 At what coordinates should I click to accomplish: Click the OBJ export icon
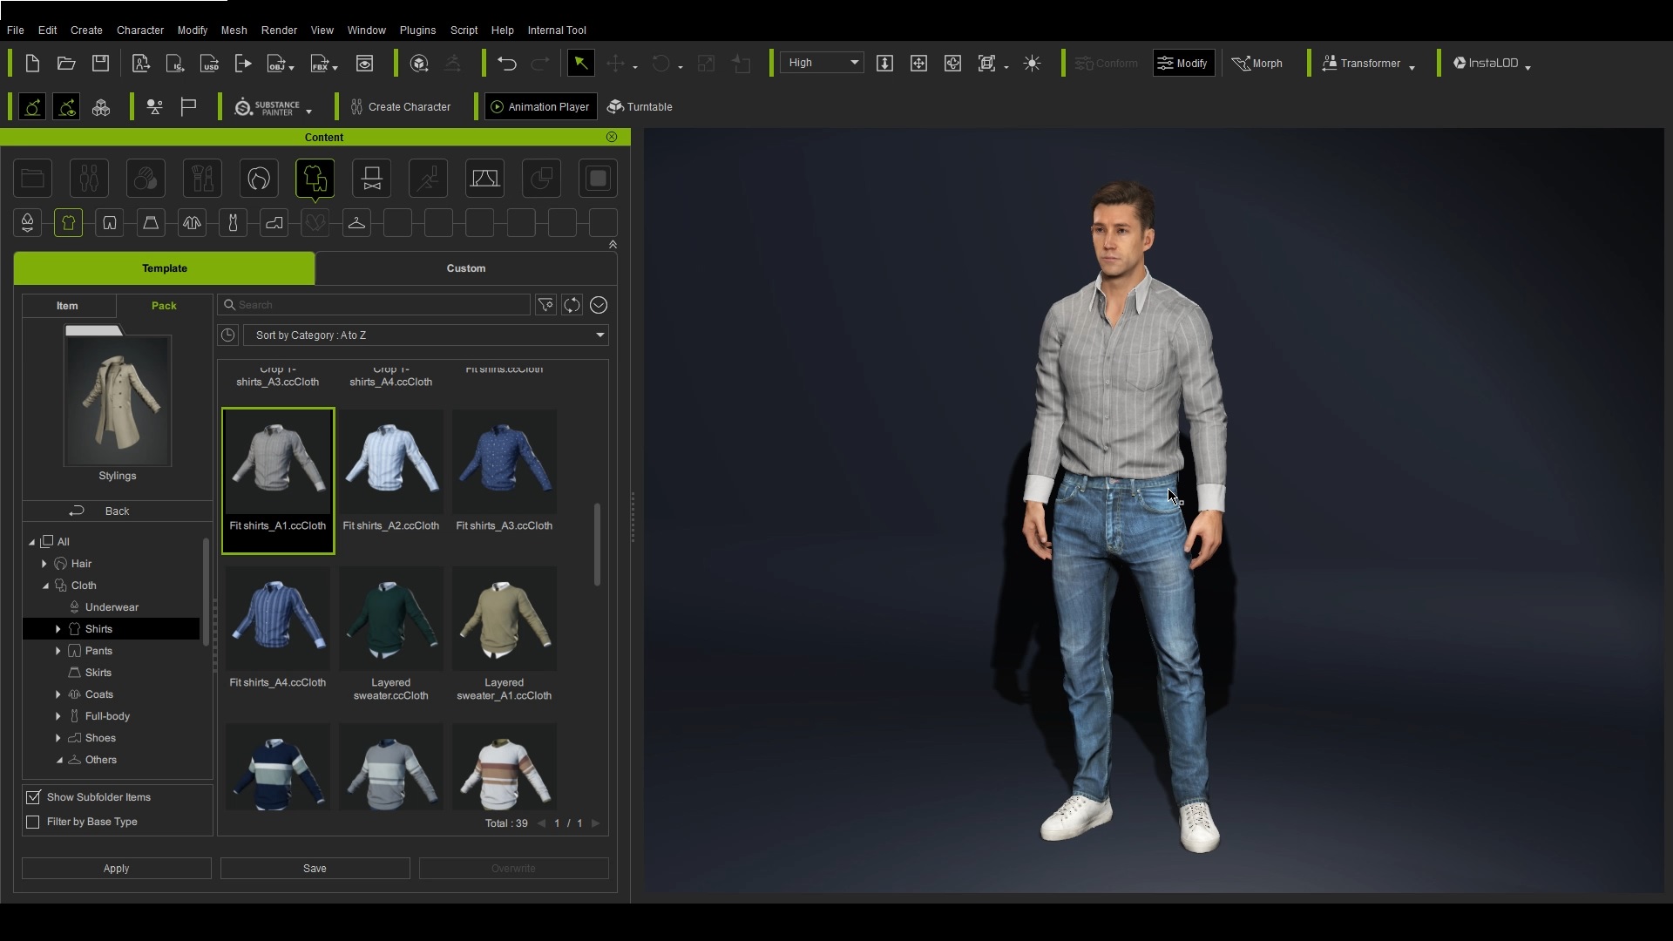(277, 63)
